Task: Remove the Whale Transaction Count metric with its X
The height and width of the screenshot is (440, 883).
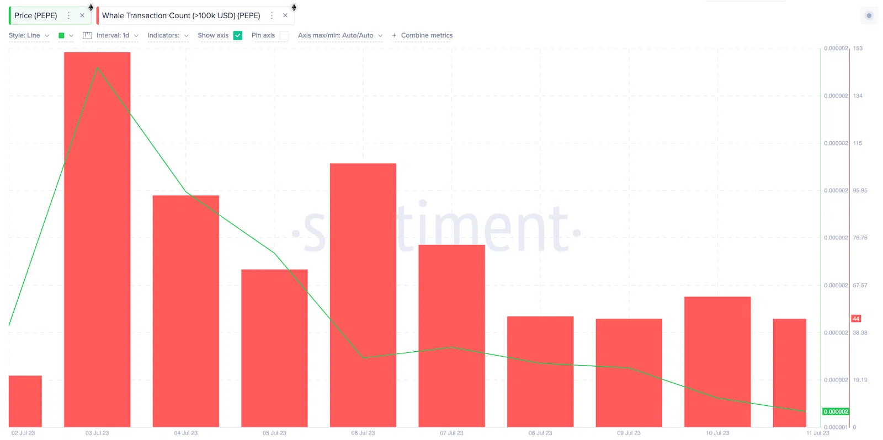Action: point(285,15)
